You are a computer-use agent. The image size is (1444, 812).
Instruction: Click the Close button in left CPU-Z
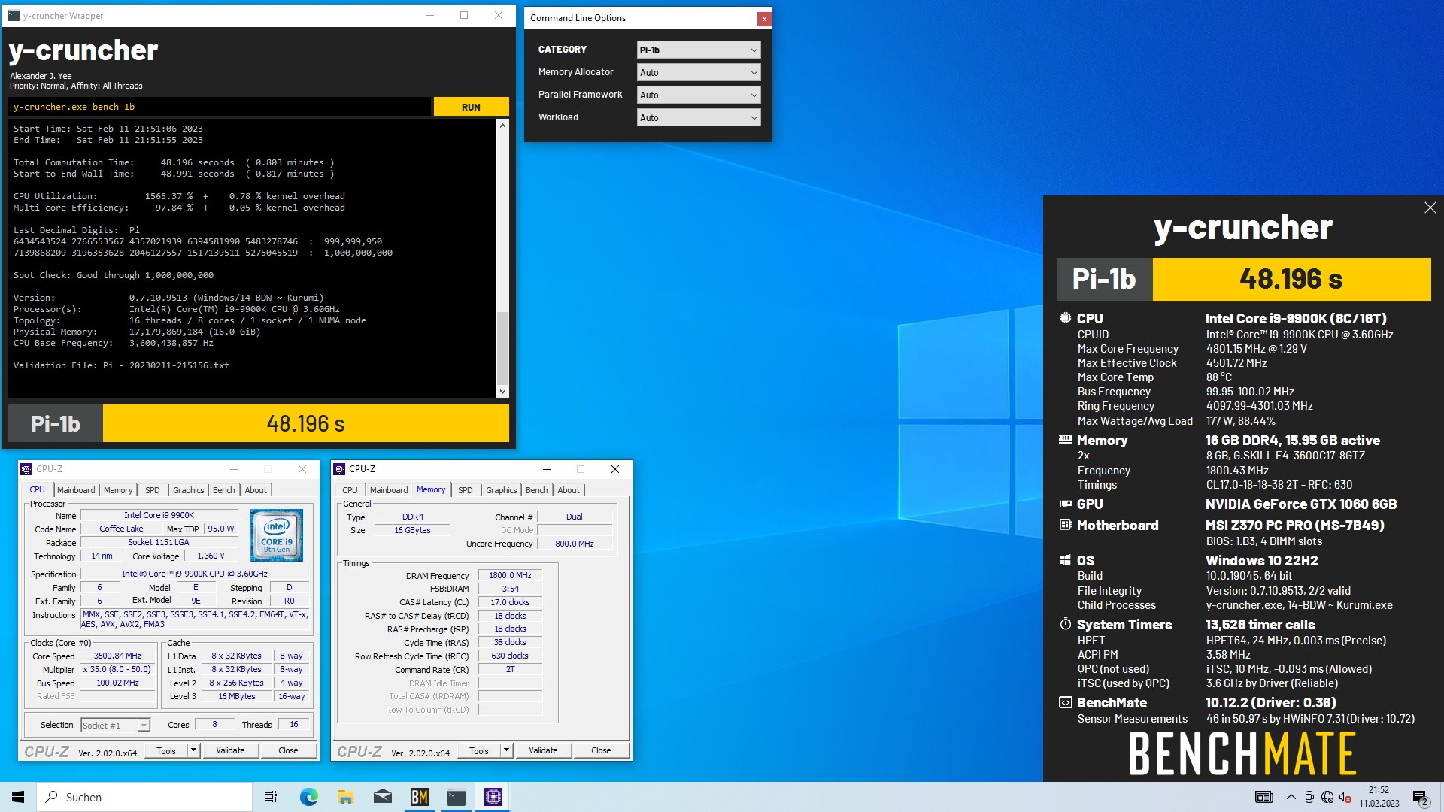click(288, 750)
